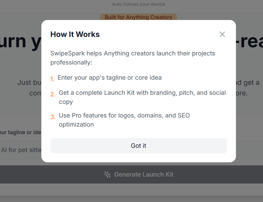Click the 'tagline or idea' field label
This screenshot has width=263, height=202.
20,132
